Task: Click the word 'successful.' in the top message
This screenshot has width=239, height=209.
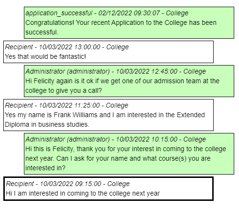Action: coord(42,32)
